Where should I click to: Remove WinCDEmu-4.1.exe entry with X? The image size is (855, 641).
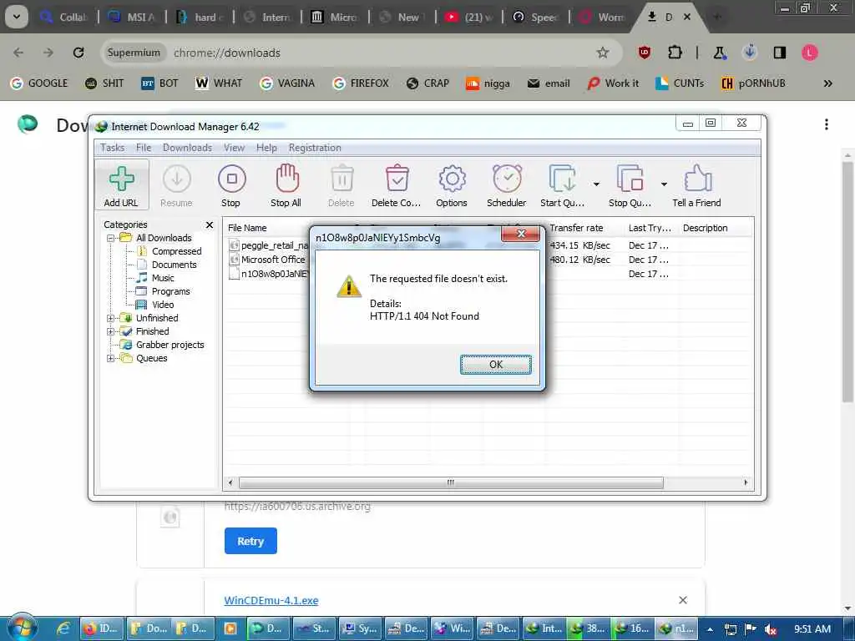[683, 600]
